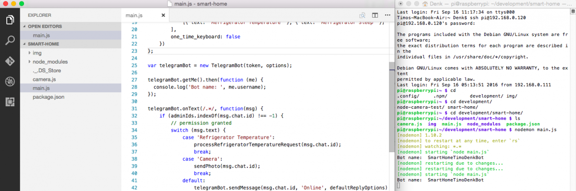Screen dimensions: 576x191
Task: Click the 'one_time_keyboard: false' code line
Action: 205,36
